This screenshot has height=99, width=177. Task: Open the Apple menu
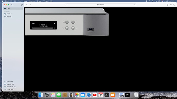[3, 1]
